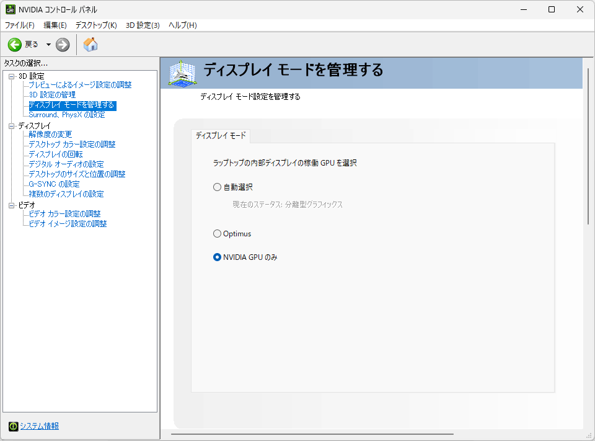Screen dimensions: 595x441
Task: Click the green Back arrow icon
Action: (14, 45)
